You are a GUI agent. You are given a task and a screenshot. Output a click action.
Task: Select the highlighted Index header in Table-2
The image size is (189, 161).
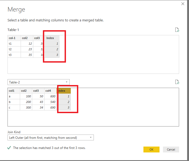(x=64, y=91)
